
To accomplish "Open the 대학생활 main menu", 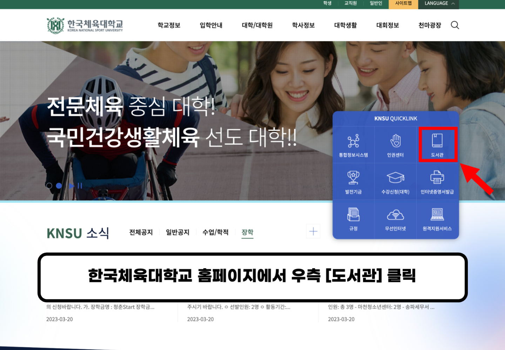I will tap(345, 25).
